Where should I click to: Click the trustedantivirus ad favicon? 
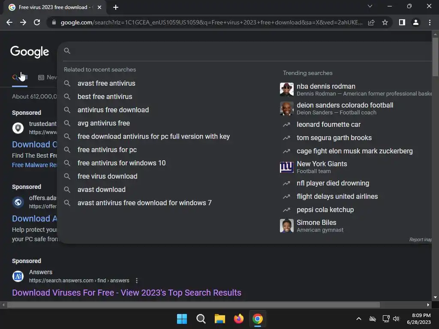pos(18,128)
